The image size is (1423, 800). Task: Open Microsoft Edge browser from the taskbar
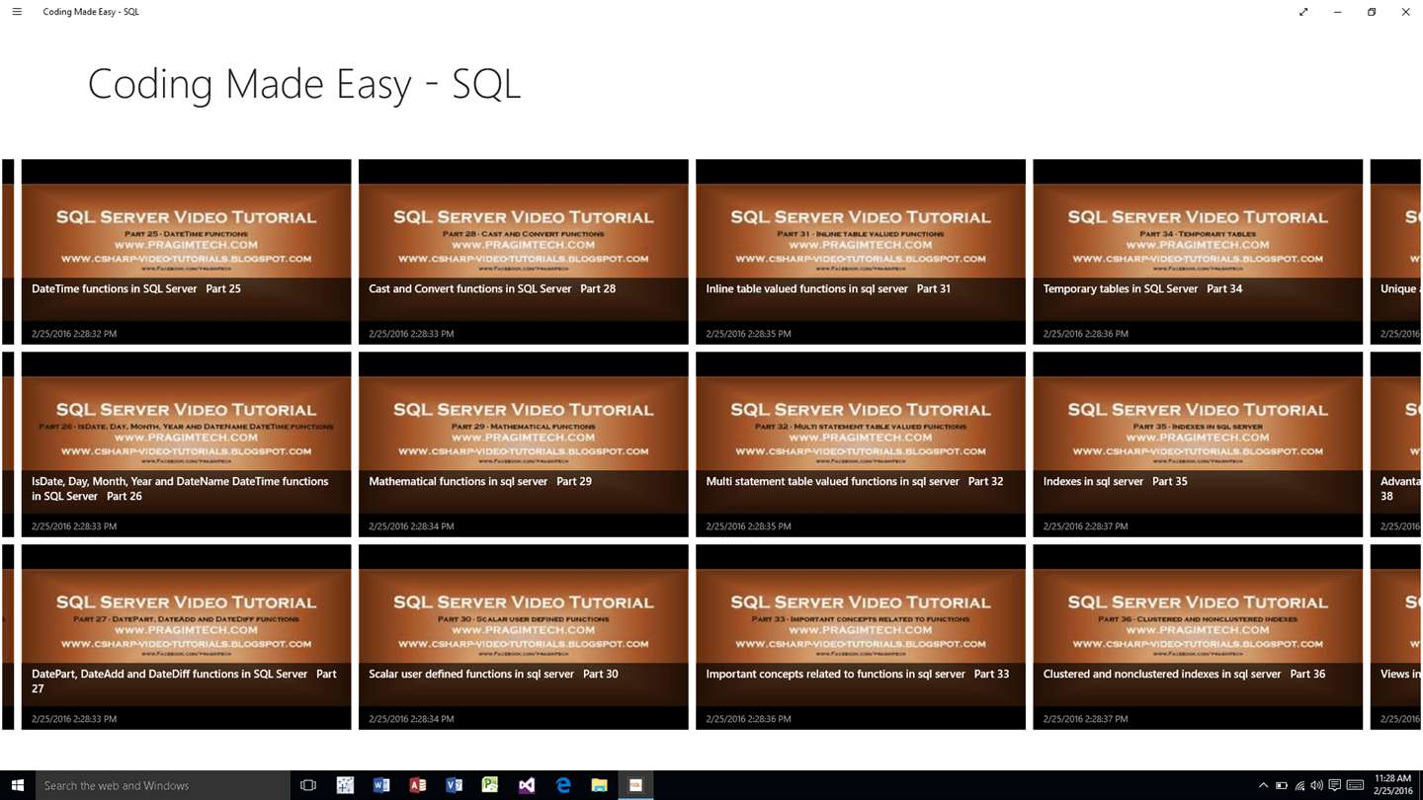[563, 785]
